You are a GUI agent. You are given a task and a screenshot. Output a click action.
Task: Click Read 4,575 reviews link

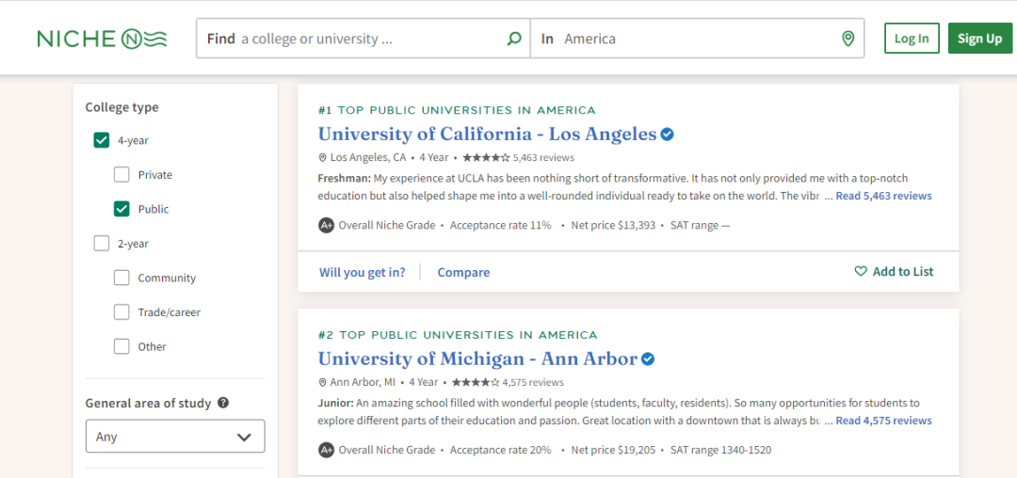[x=883, y=421]
